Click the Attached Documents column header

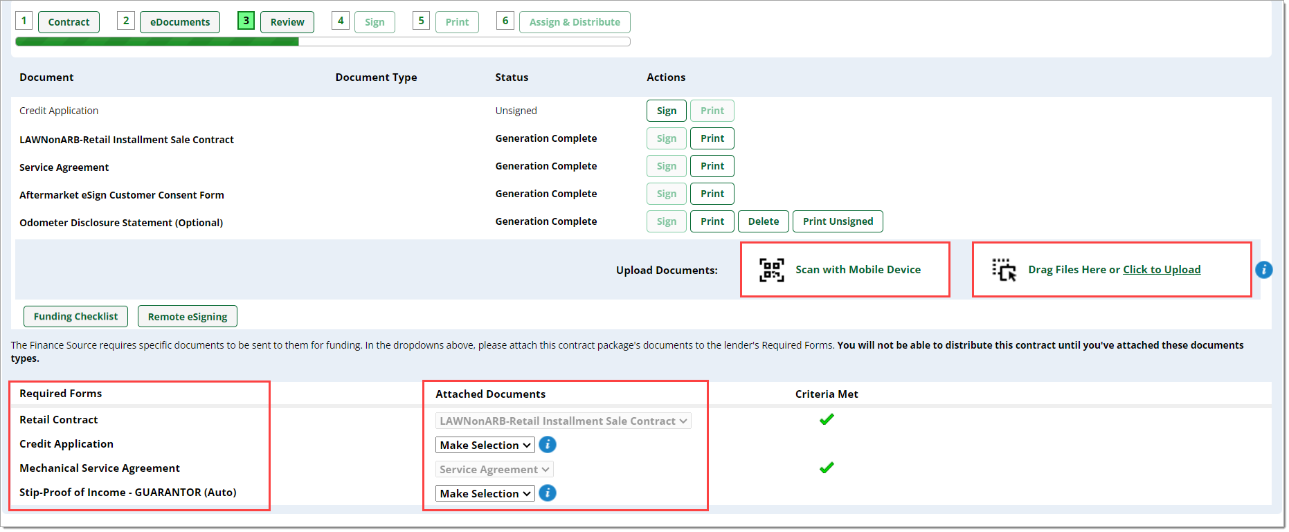(490, 394)
